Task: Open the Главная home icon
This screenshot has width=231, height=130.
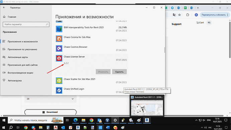Action: click(x=4, y=17)
